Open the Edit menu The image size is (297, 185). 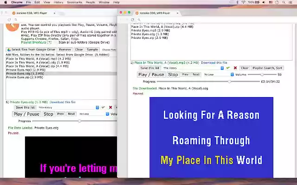pos(37,2)
